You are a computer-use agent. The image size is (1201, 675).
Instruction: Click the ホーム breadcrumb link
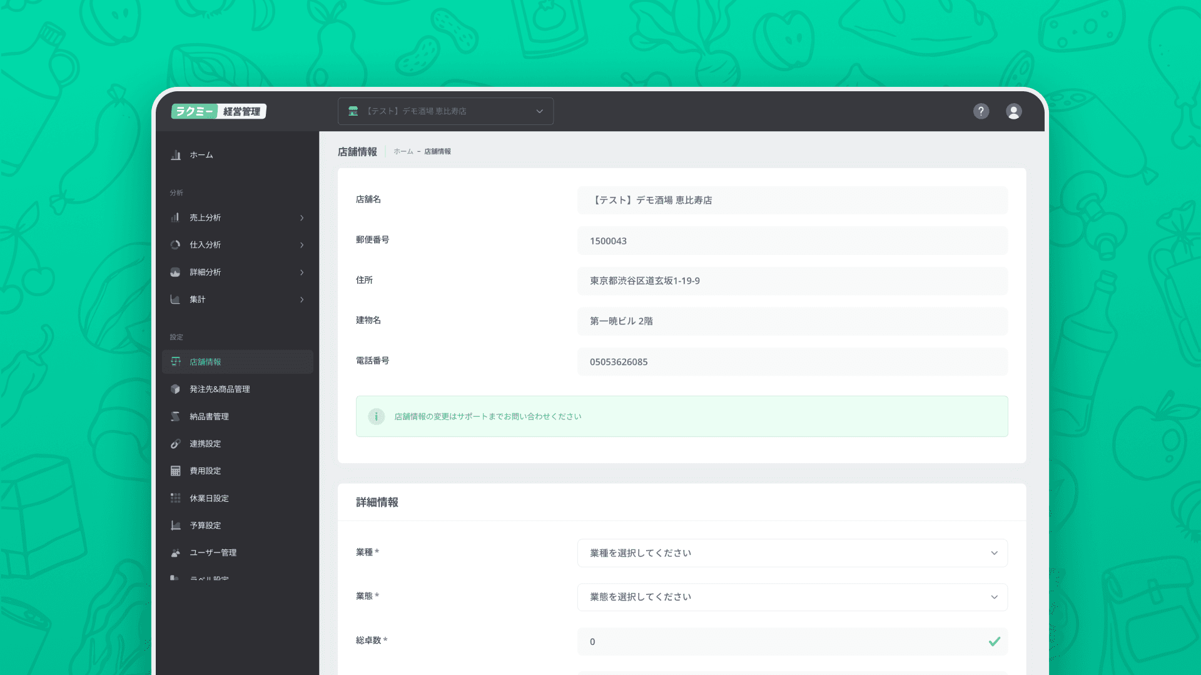pyautogui.click(x=403, y=152)
